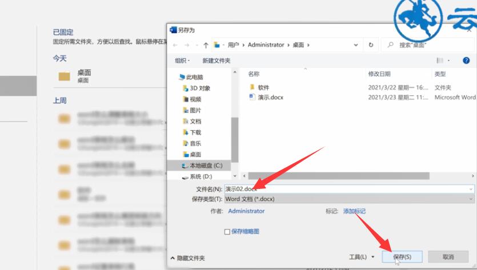Viewport: 477px width, 270px height.
Task: Open the 保存类型 dropdown
Action: pyautogui.click(x=349, y=199)
